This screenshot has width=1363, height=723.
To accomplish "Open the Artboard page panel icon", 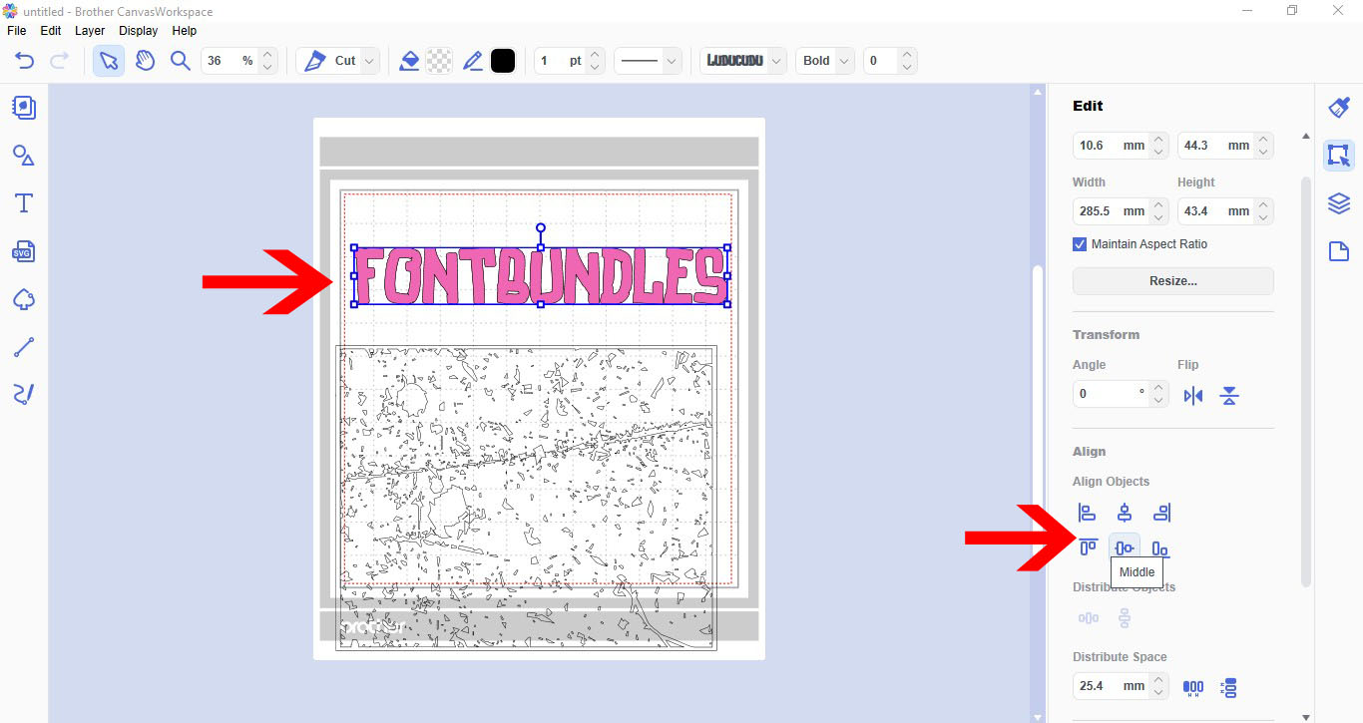I will [x=1339, y=251].
